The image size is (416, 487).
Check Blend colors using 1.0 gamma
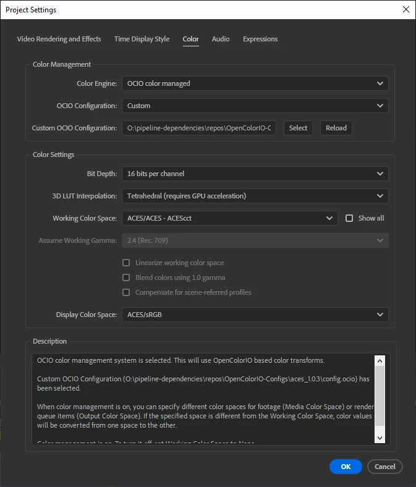tap(126, 277)
